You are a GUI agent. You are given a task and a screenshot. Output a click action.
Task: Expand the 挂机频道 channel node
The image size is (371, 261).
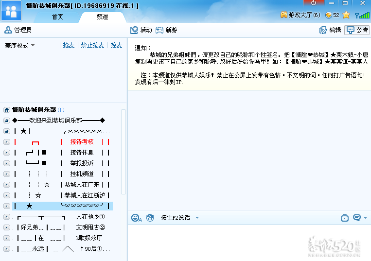[x=7, y=174]
